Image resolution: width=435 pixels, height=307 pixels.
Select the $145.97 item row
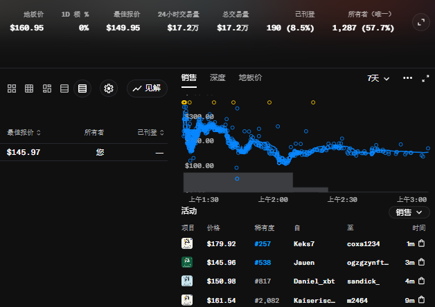[84, 152]
